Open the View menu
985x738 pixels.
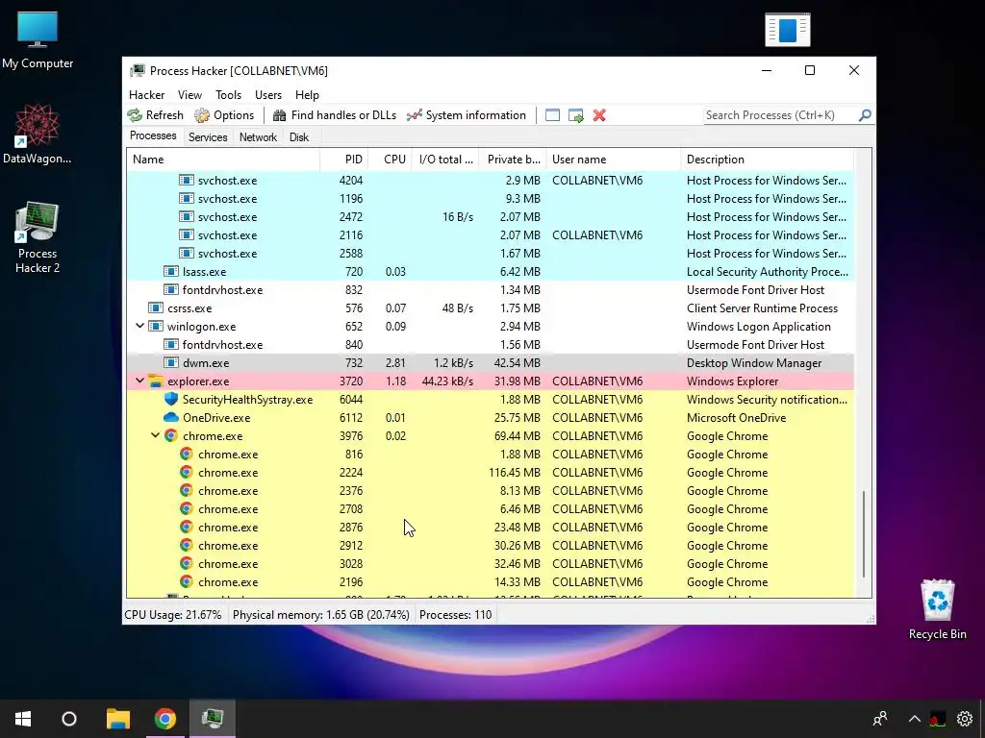[189, 95]
